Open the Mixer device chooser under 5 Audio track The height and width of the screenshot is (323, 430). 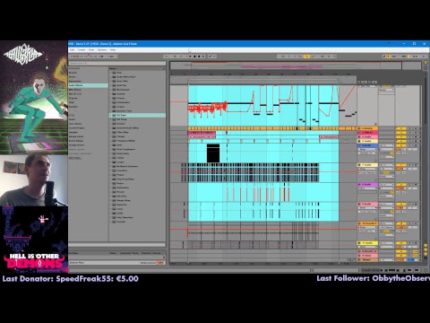(367, 149)
